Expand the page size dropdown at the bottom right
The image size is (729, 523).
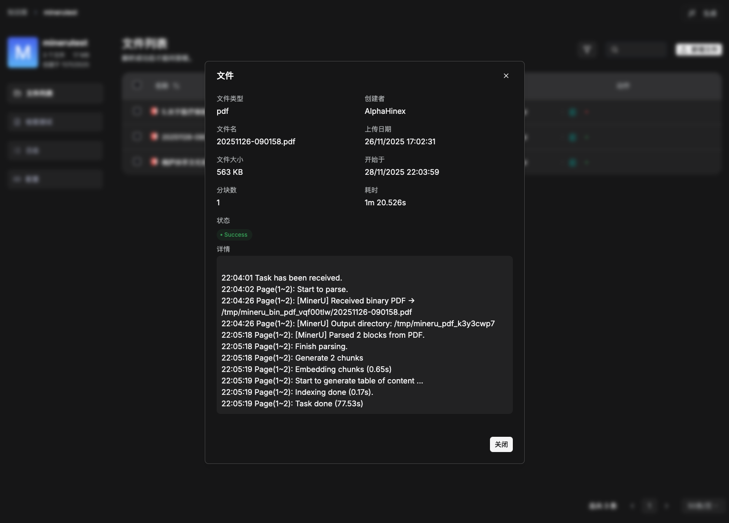coord(703,506)
